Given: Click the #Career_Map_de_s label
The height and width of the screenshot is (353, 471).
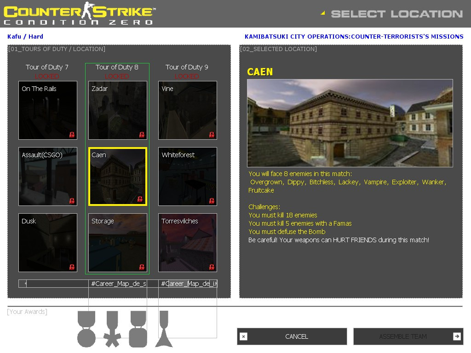Looking at the screenshot, I should point(119,283).
